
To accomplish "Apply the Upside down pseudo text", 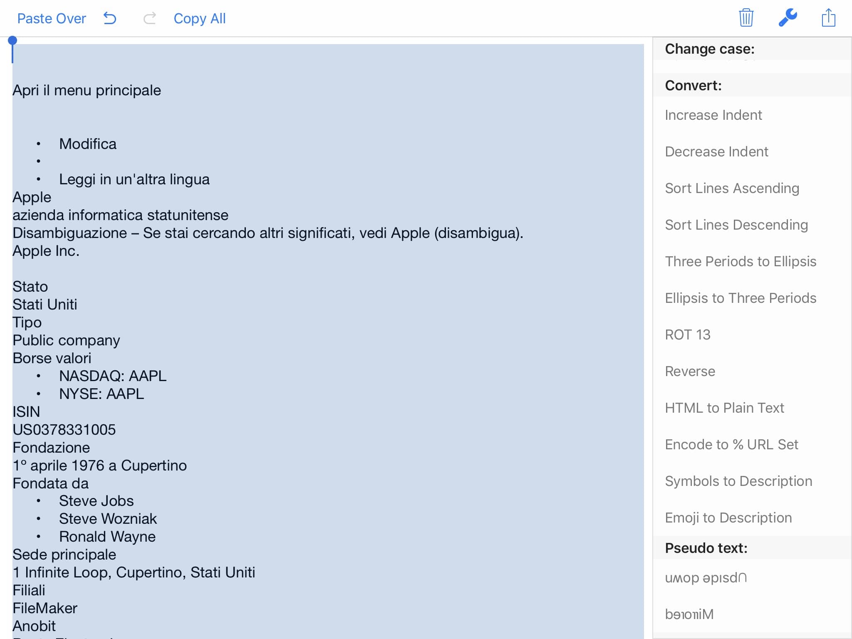I will (x=706, y=577).
